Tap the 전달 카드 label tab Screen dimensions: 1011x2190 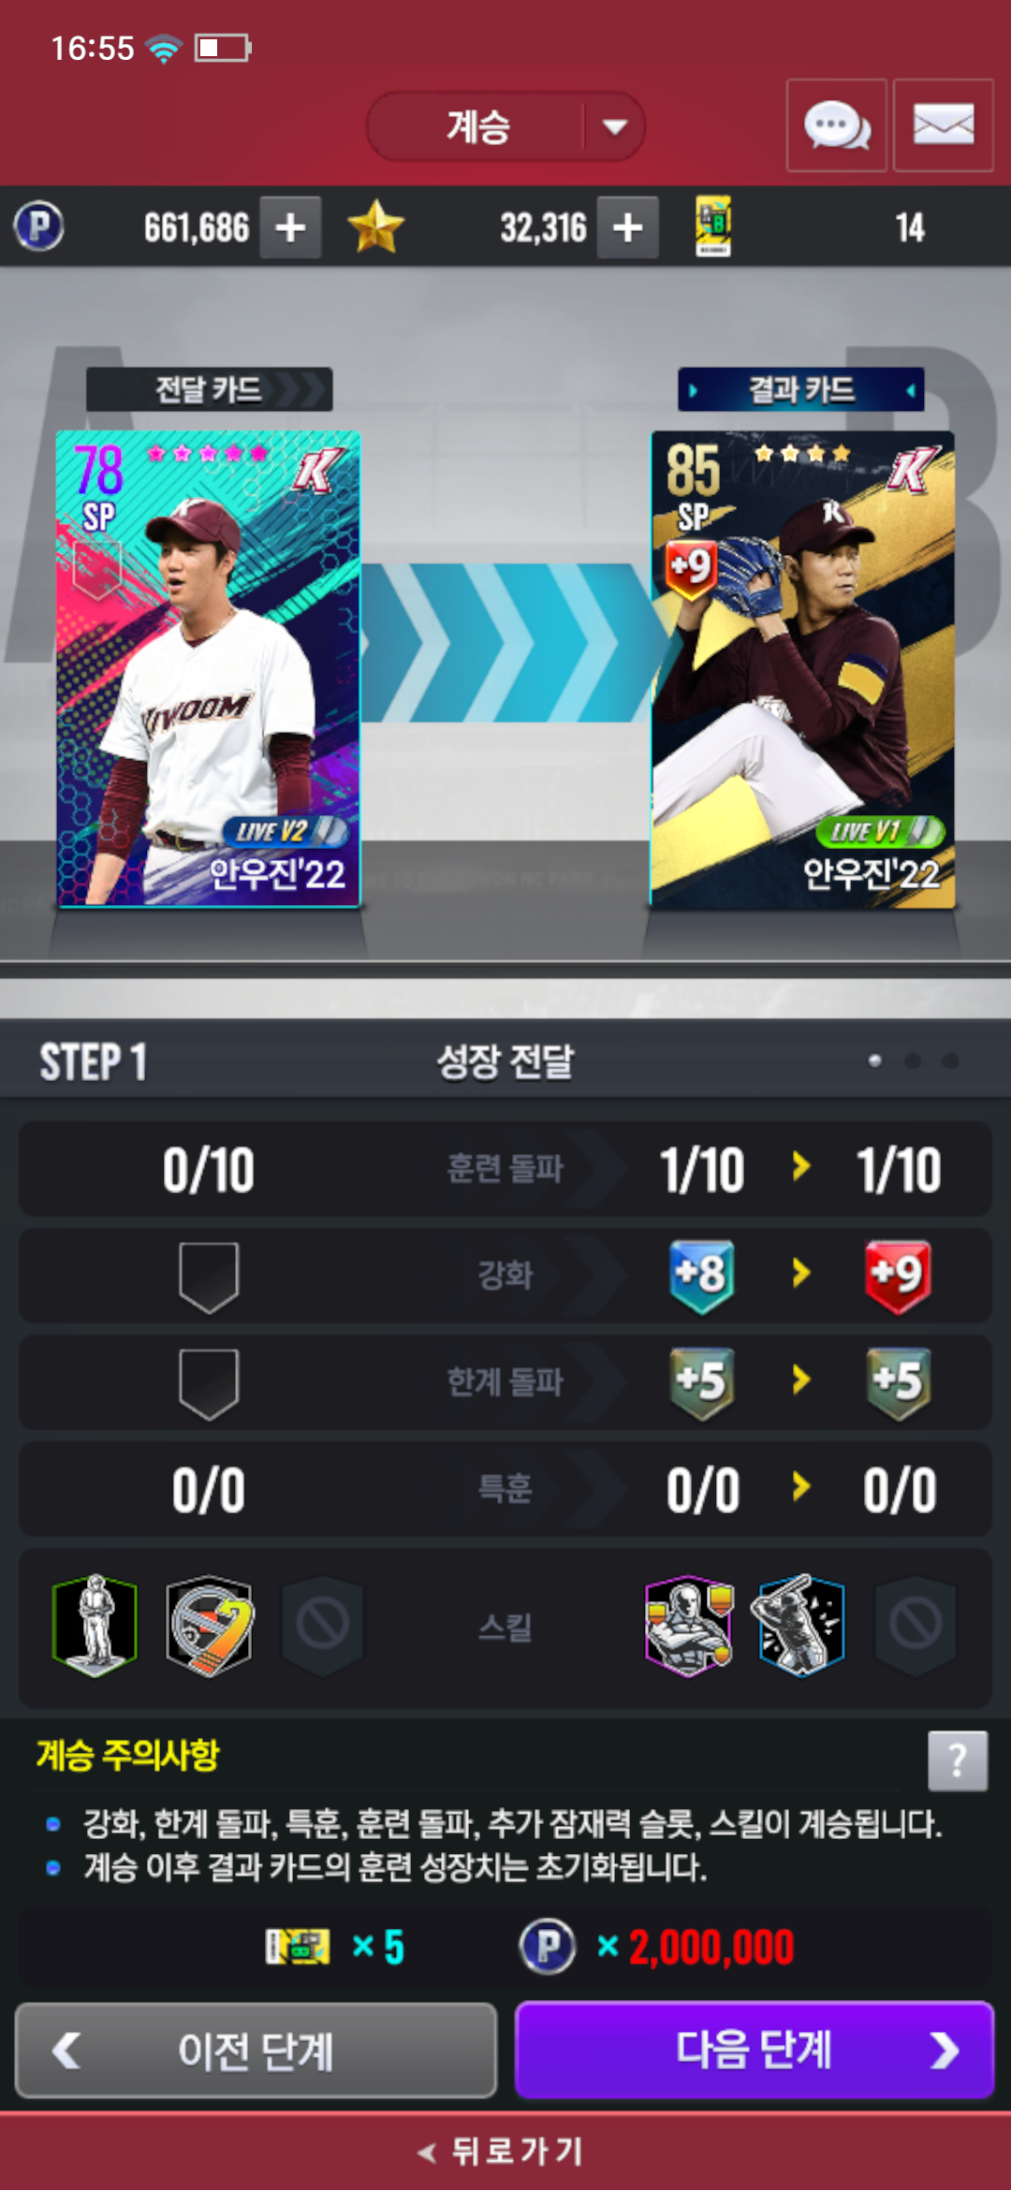click(209, 389)
